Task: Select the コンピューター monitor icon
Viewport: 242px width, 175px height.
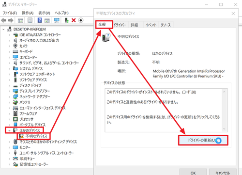Action: (x=15, y=57)
